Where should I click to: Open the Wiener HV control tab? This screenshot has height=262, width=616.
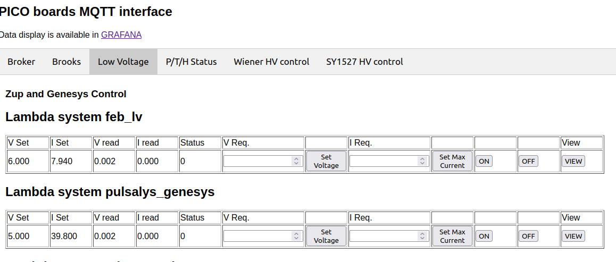pyautogui.click(x=271, y=62)
